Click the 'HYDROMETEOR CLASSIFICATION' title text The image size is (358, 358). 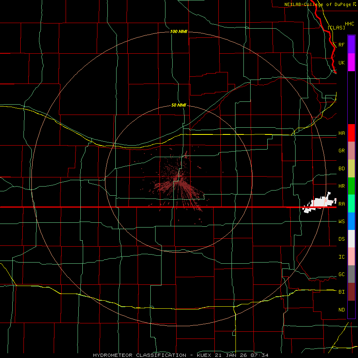(x=140, y=355)
